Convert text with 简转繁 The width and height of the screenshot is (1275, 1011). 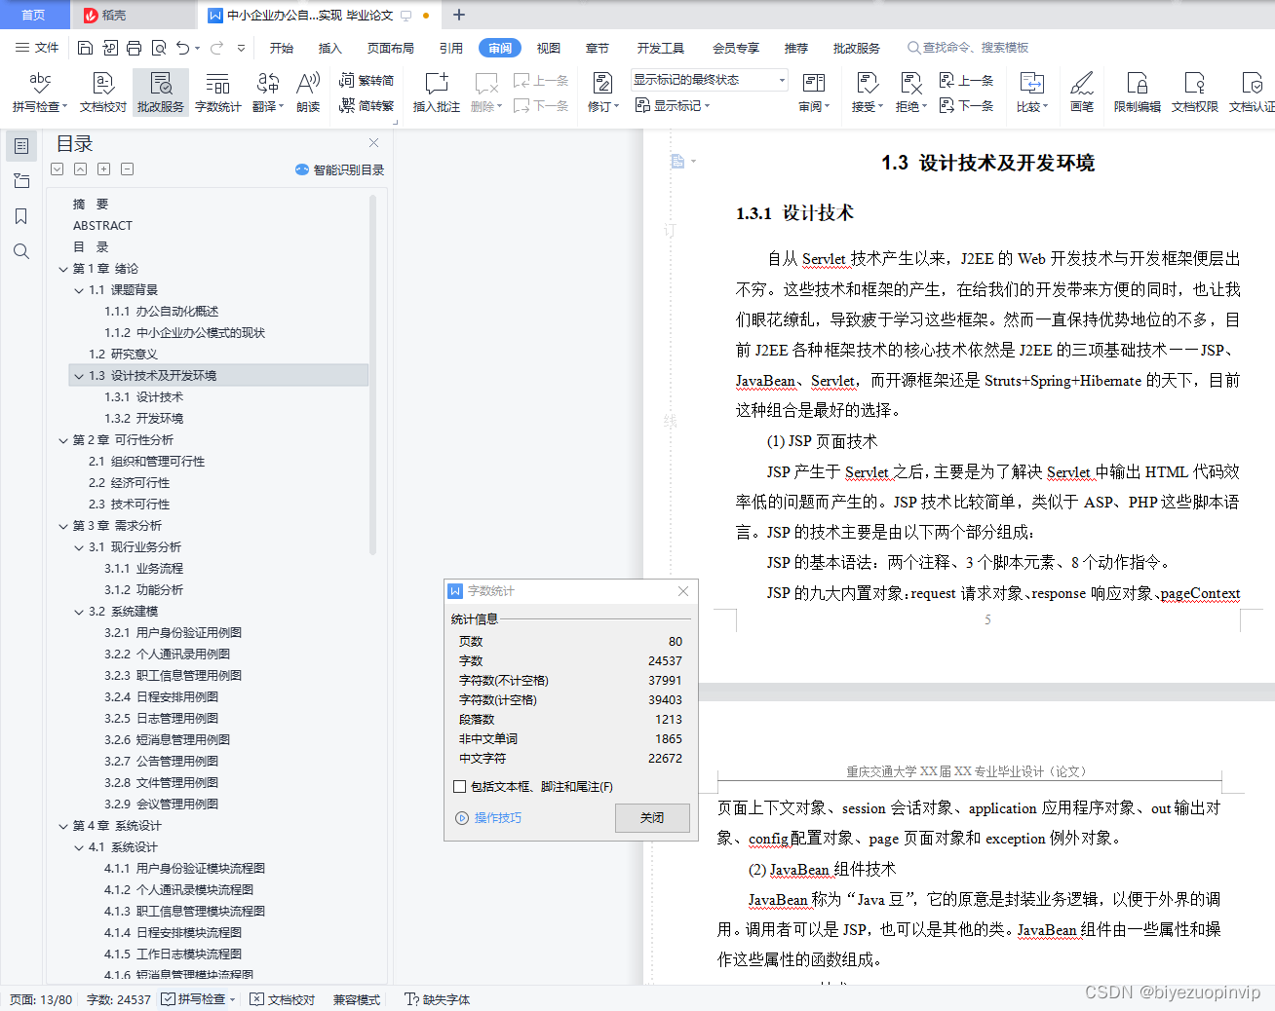(x=367, y=105)
